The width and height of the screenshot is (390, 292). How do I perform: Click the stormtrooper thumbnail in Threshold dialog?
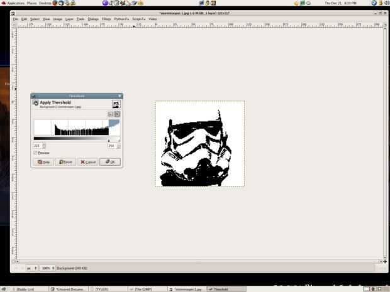tap(116, 104)
